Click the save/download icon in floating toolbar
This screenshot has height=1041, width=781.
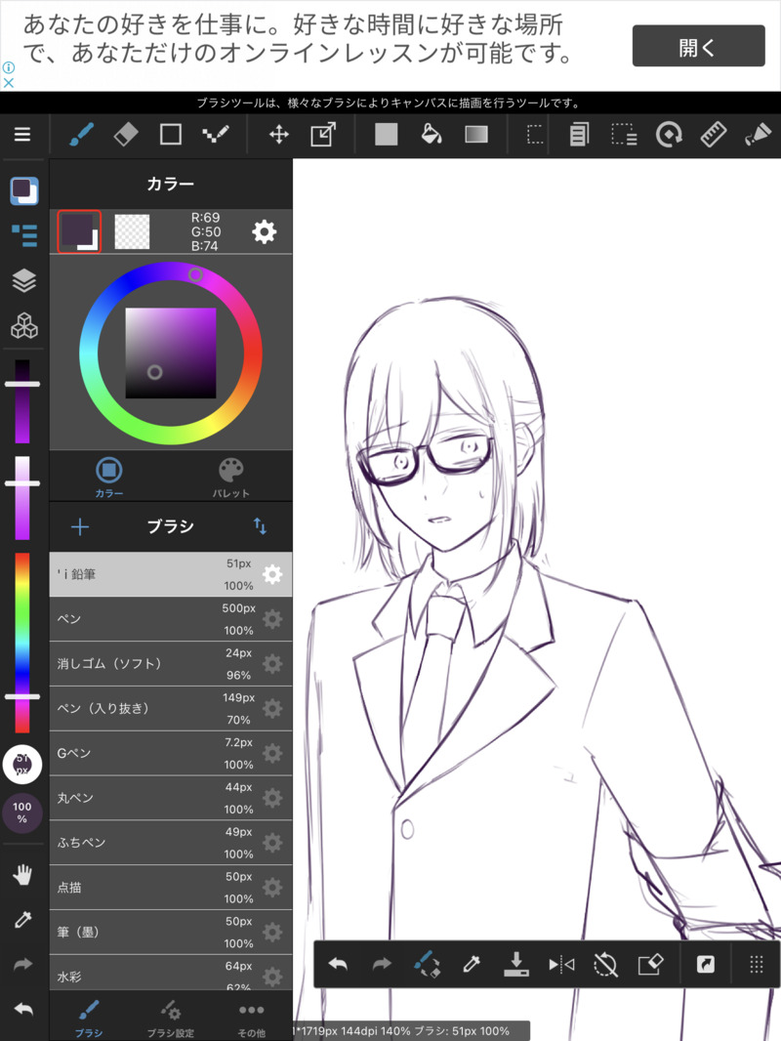[x=516, y=964]
